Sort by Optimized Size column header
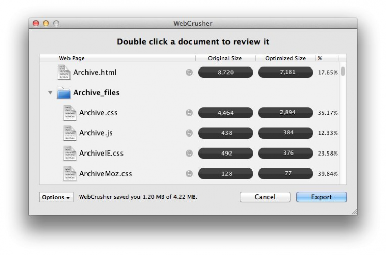The width and height of the screenshot is (386, 255). pos(285,58)
